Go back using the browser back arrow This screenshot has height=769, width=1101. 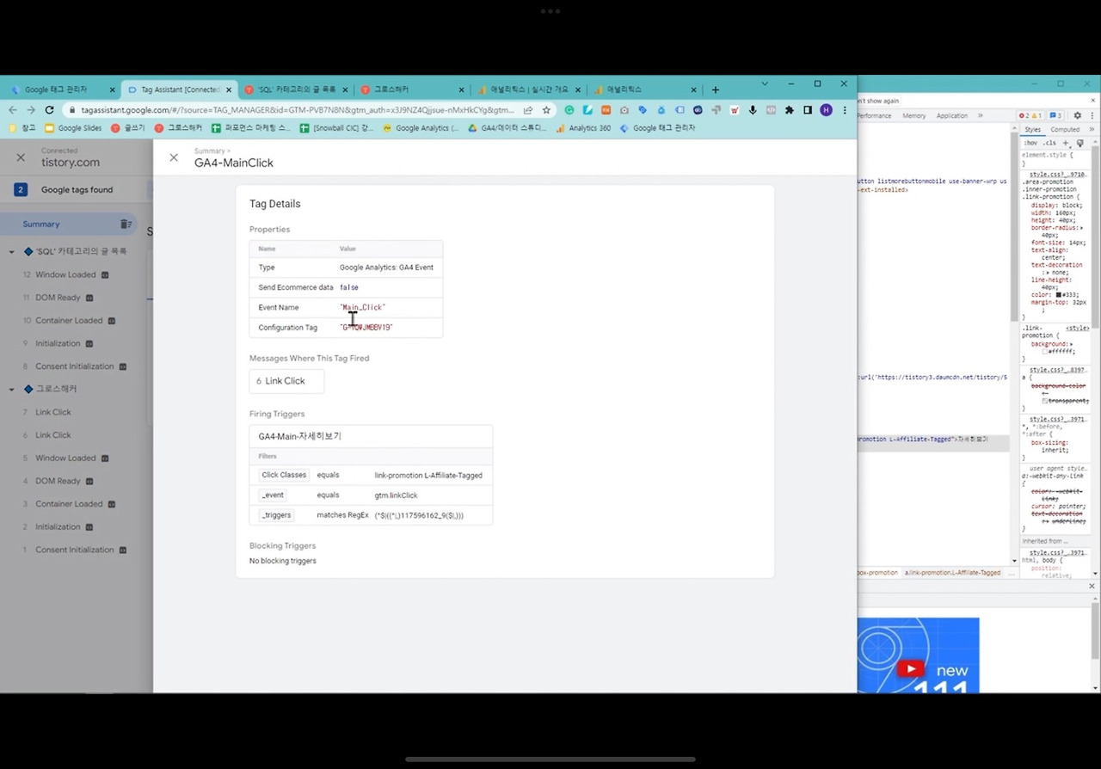point(13,110)
